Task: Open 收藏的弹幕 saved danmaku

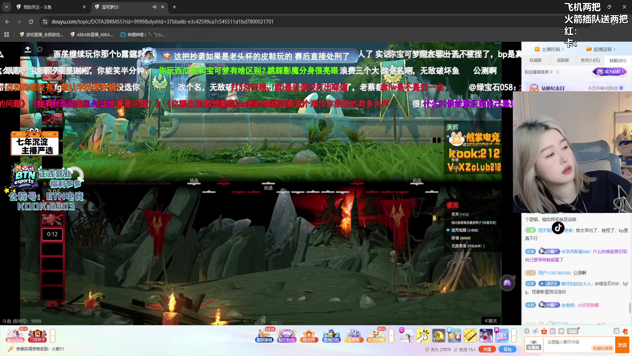Action: [602, 348]
